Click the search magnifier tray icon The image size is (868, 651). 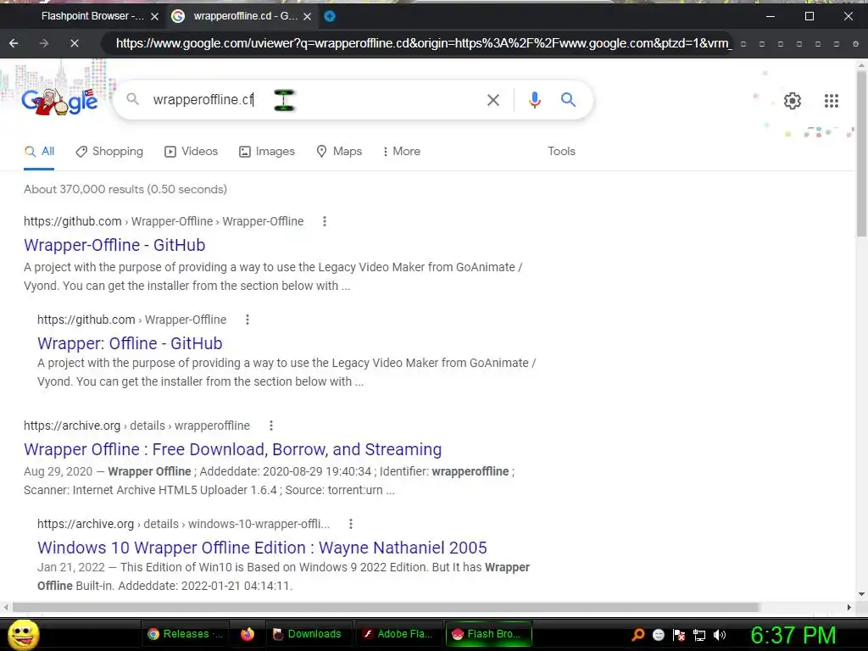coord(637,635)
